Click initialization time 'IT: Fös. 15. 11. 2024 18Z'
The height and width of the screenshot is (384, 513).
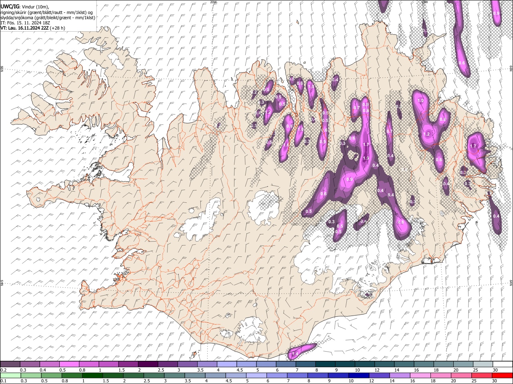tap(25, 23)
